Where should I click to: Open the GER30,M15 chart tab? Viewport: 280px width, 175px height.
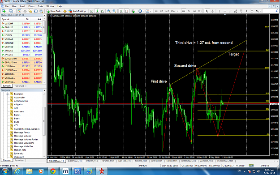coord(157,161)
